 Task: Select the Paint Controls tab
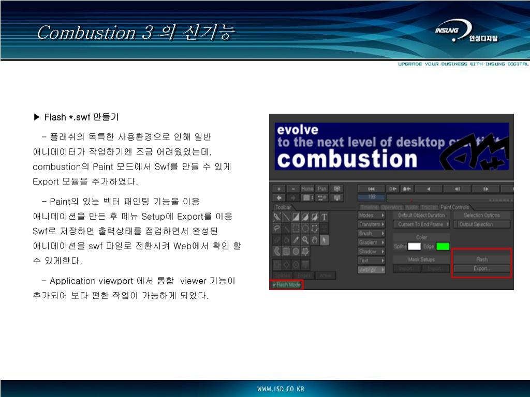pyautogui.click(x=454, y=207)
